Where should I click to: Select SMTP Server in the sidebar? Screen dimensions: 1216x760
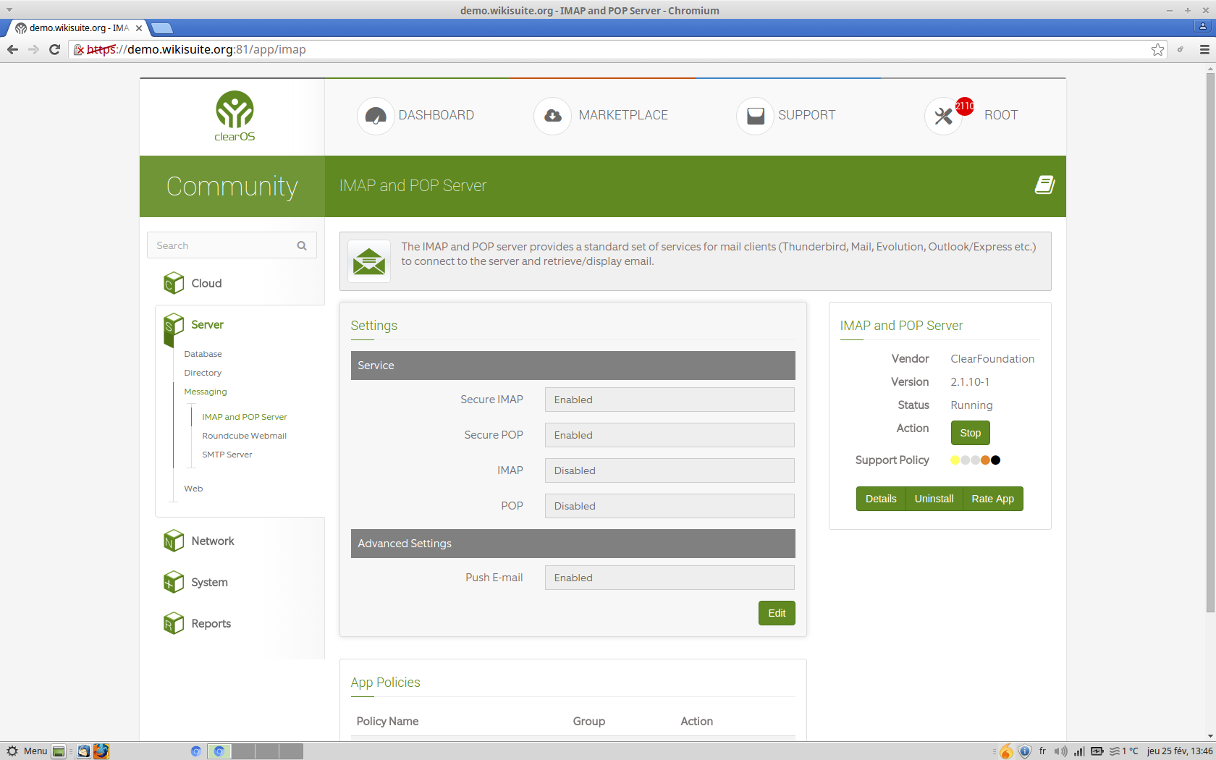coord(227,455)
